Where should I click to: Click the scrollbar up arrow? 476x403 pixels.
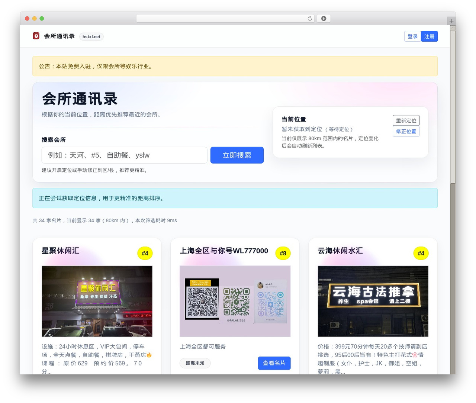[x=453, y=28]
